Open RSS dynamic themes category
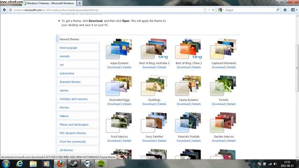 78,133
